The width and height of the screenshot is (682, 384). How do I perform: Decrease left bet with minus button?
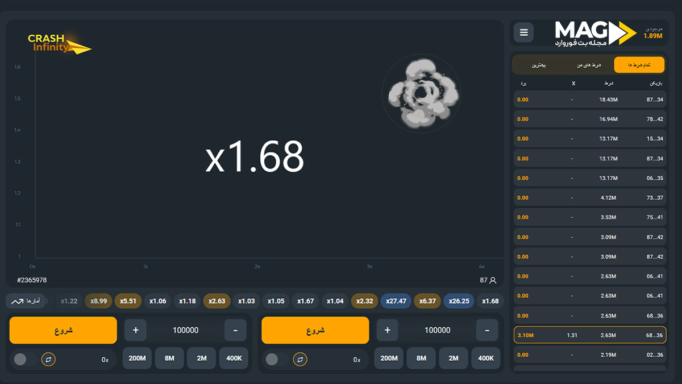235,330
